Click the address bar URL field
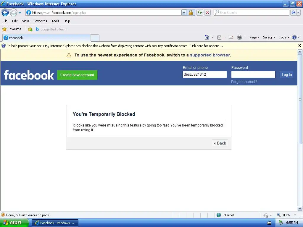 tap(103, 13)
